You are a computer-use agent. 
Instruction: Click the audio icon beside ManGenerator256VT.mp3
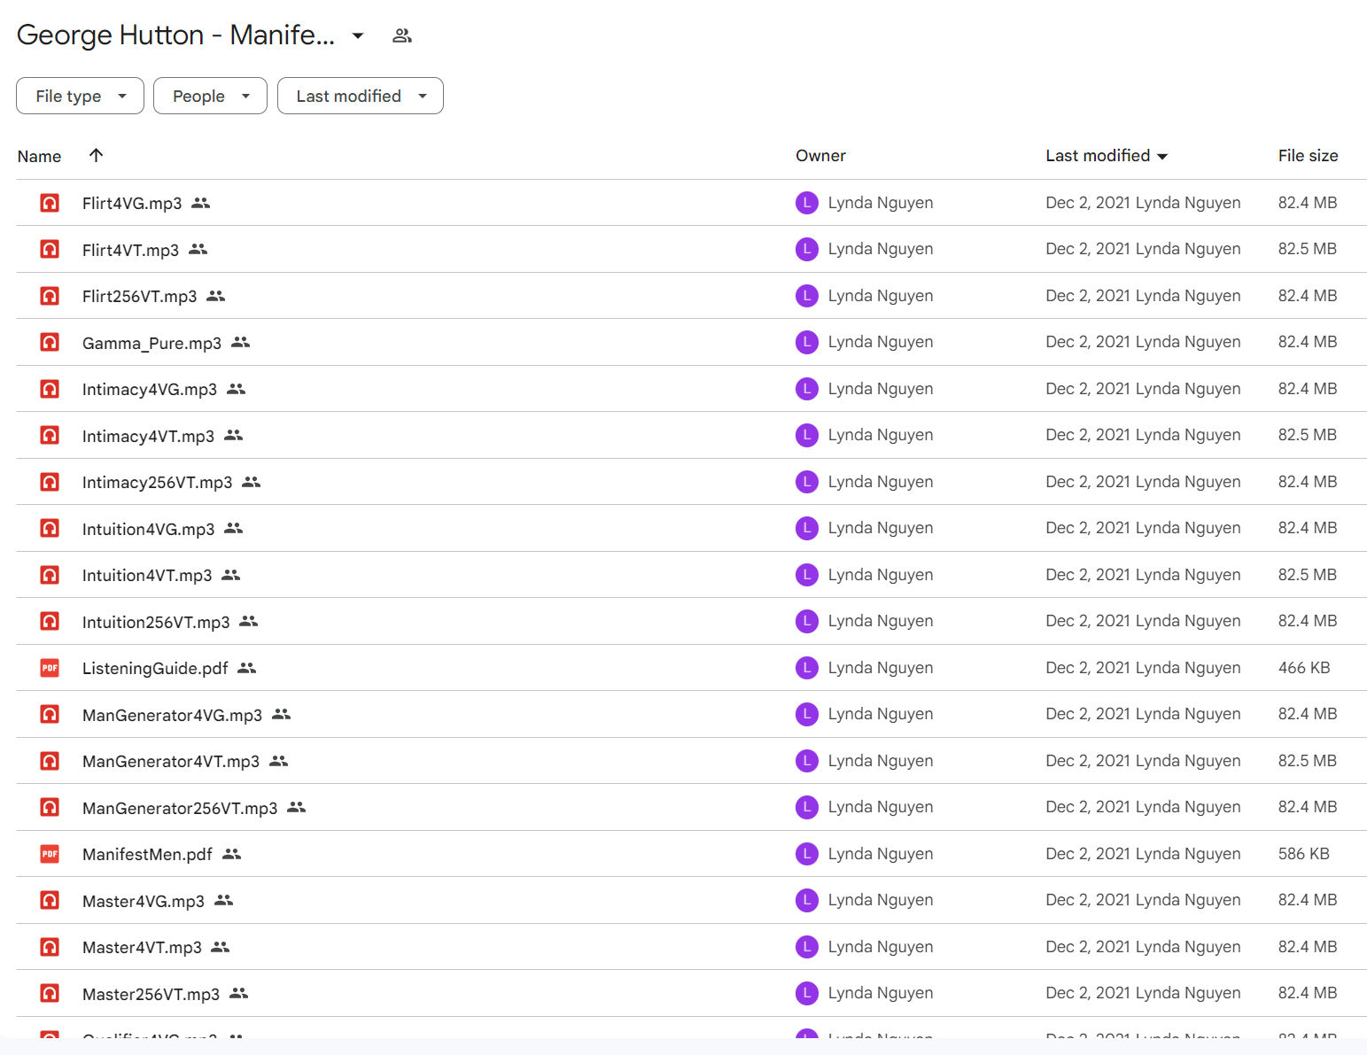50,807
